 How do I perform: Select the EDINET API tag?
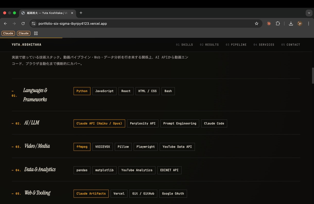tap(169, 170)
